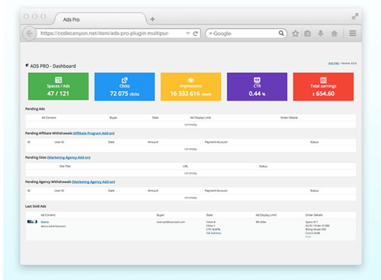Click the Last Sold Ads heading
This screenshot has width=381, height=280.
(36, 206)
